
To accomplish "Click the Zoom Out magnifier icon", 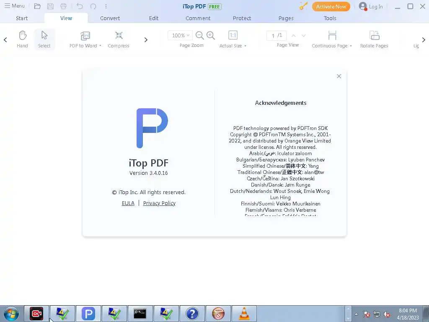I will (x=200, y=35).
